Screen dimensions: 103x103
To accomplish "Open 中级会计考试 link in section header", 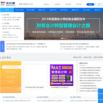I will pos(87,57).
